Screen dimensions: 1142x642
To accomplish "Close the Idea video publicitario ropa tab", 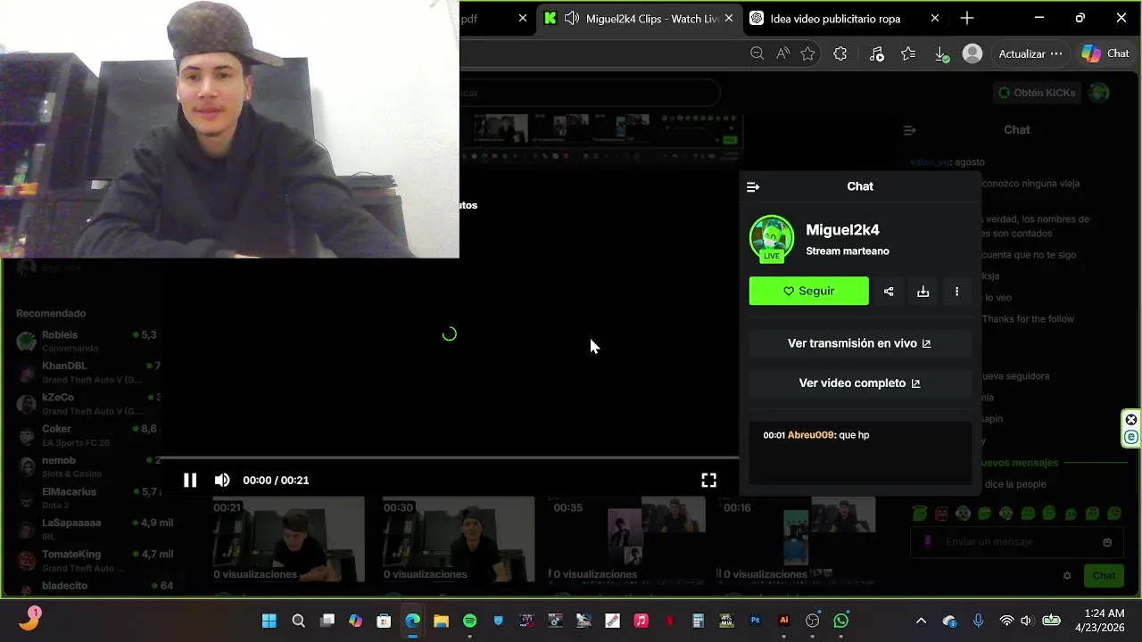I will click(934, 18).
